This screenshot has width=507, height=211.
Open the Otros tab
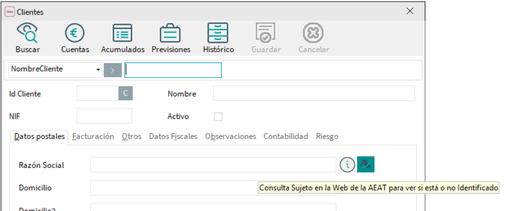click(131, 136)
